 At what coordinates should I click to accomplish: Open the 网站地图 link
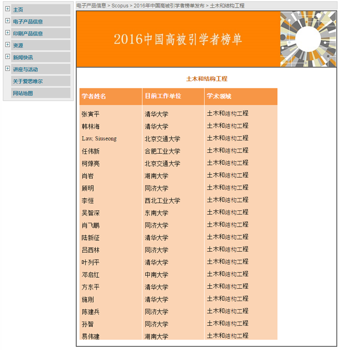pos(23,93)
